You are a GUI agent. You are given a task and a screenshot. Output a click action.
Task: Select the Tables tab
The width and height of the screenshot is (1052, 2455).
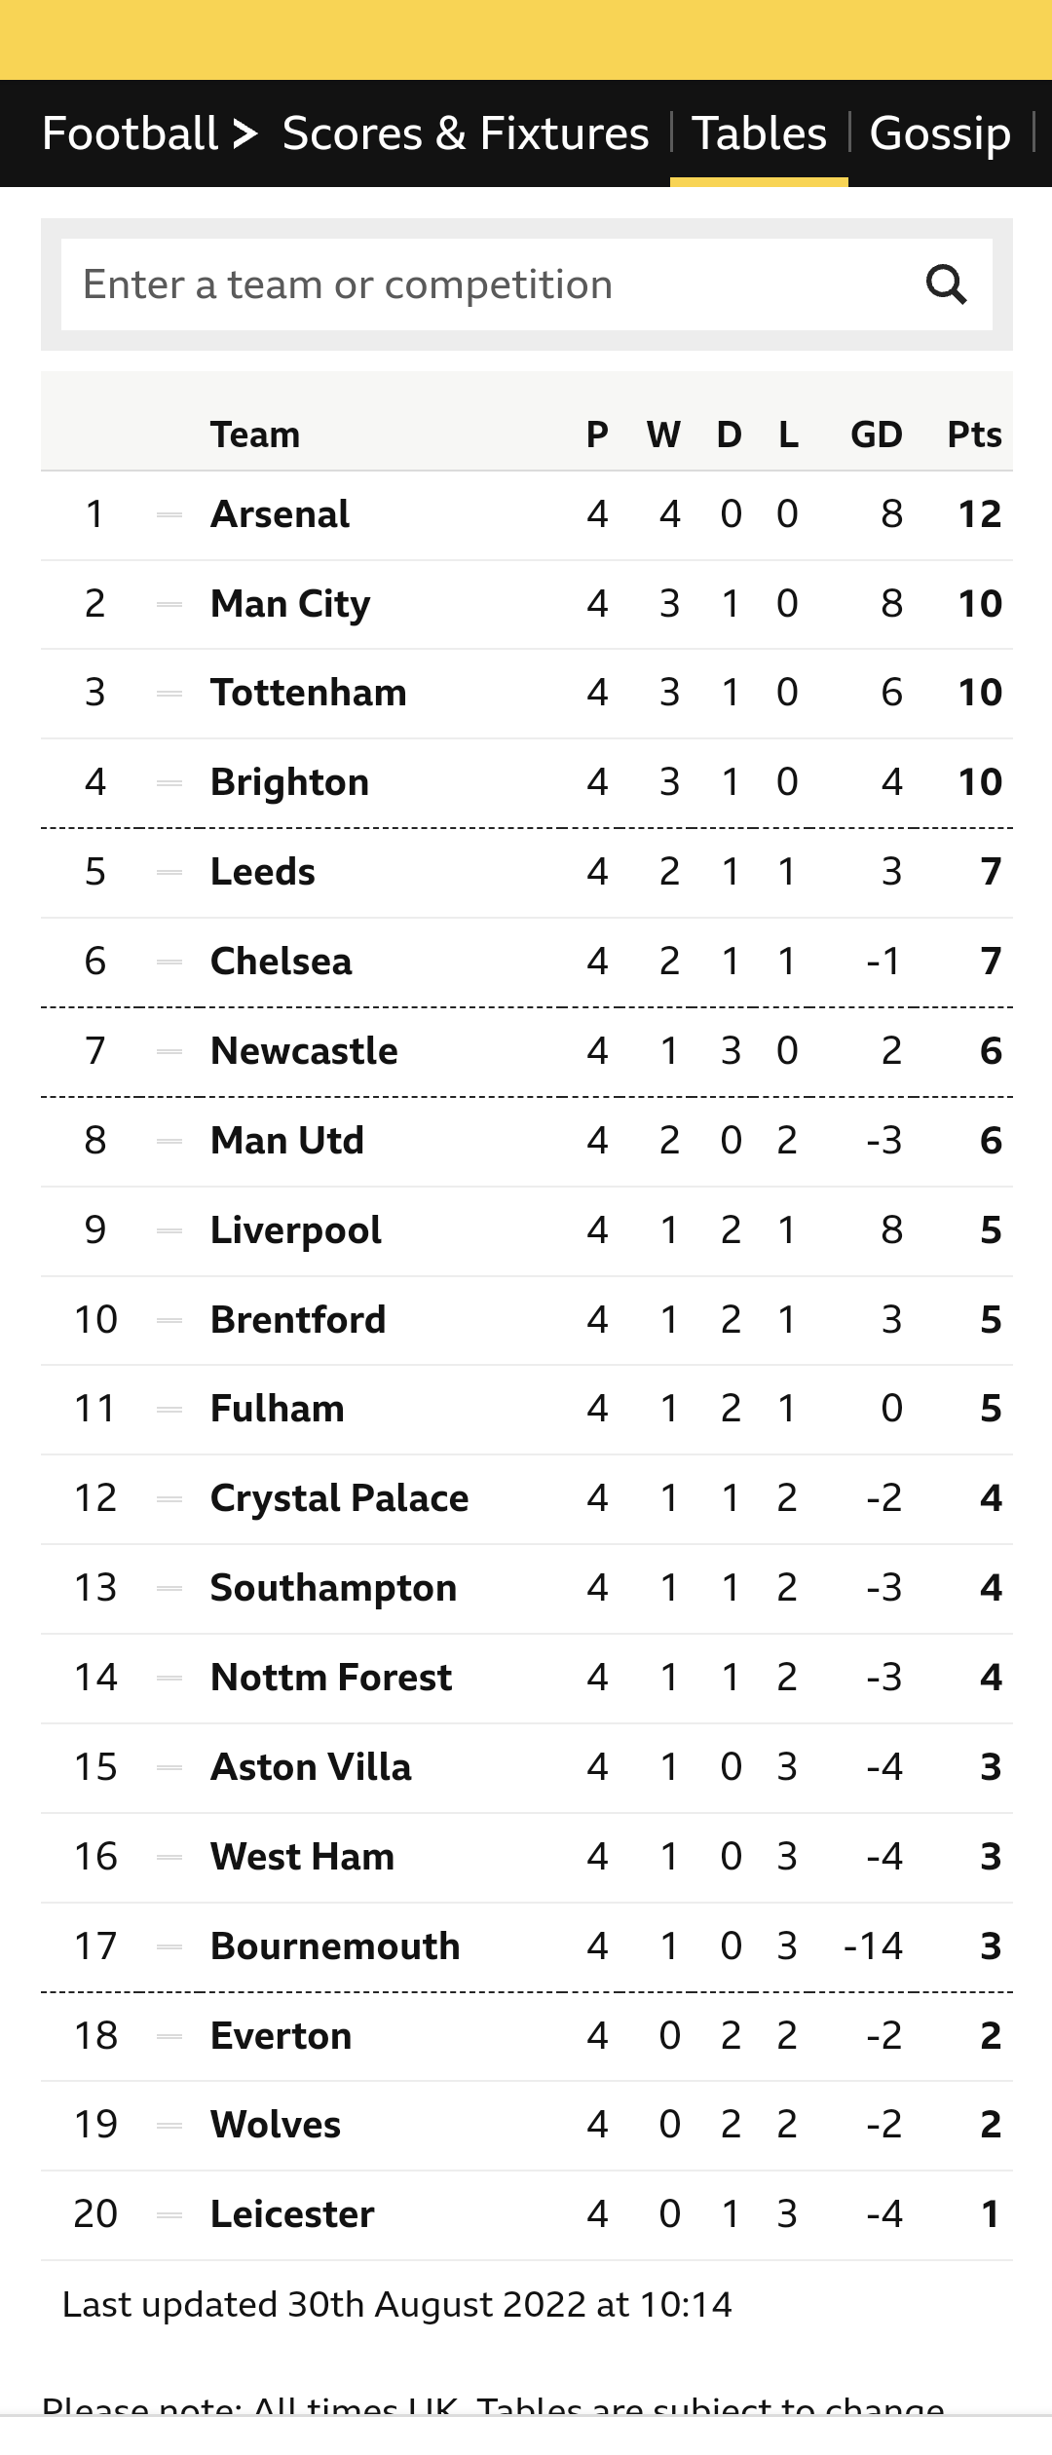click(759, 133)
